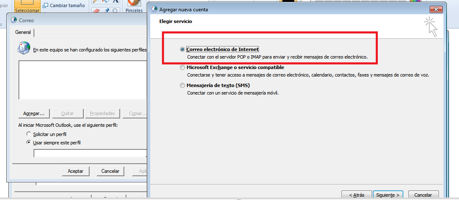459x200 pixels.
Task: Choose Usar siempre este perfil radio
Action: point(29,143)
